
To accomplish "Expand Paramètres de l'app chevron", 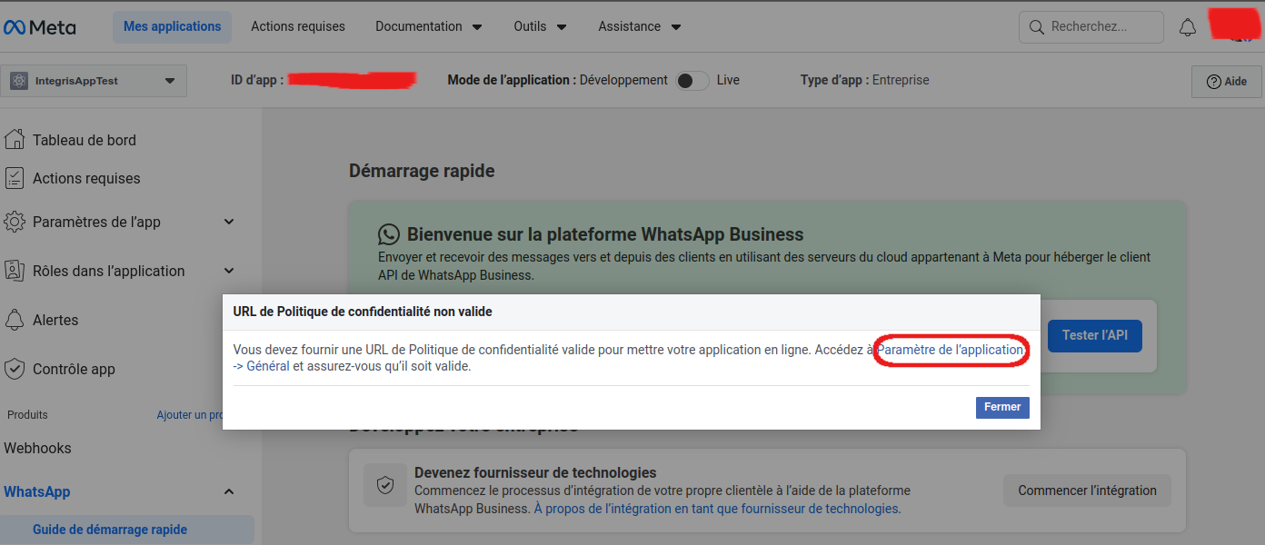I will 229,222.
